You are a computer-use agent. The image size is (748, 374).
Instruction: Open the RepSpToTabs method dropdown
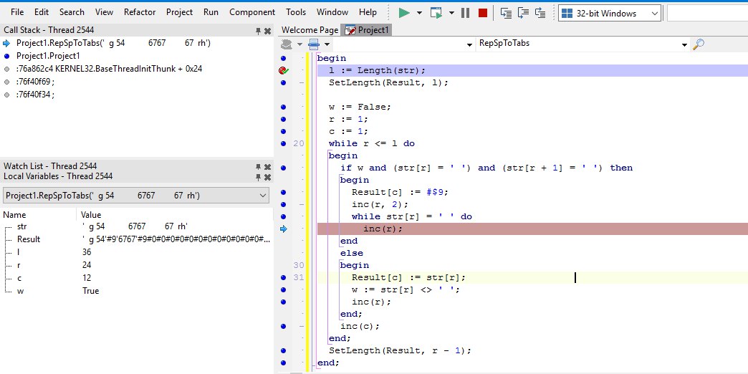coord(583,44)
